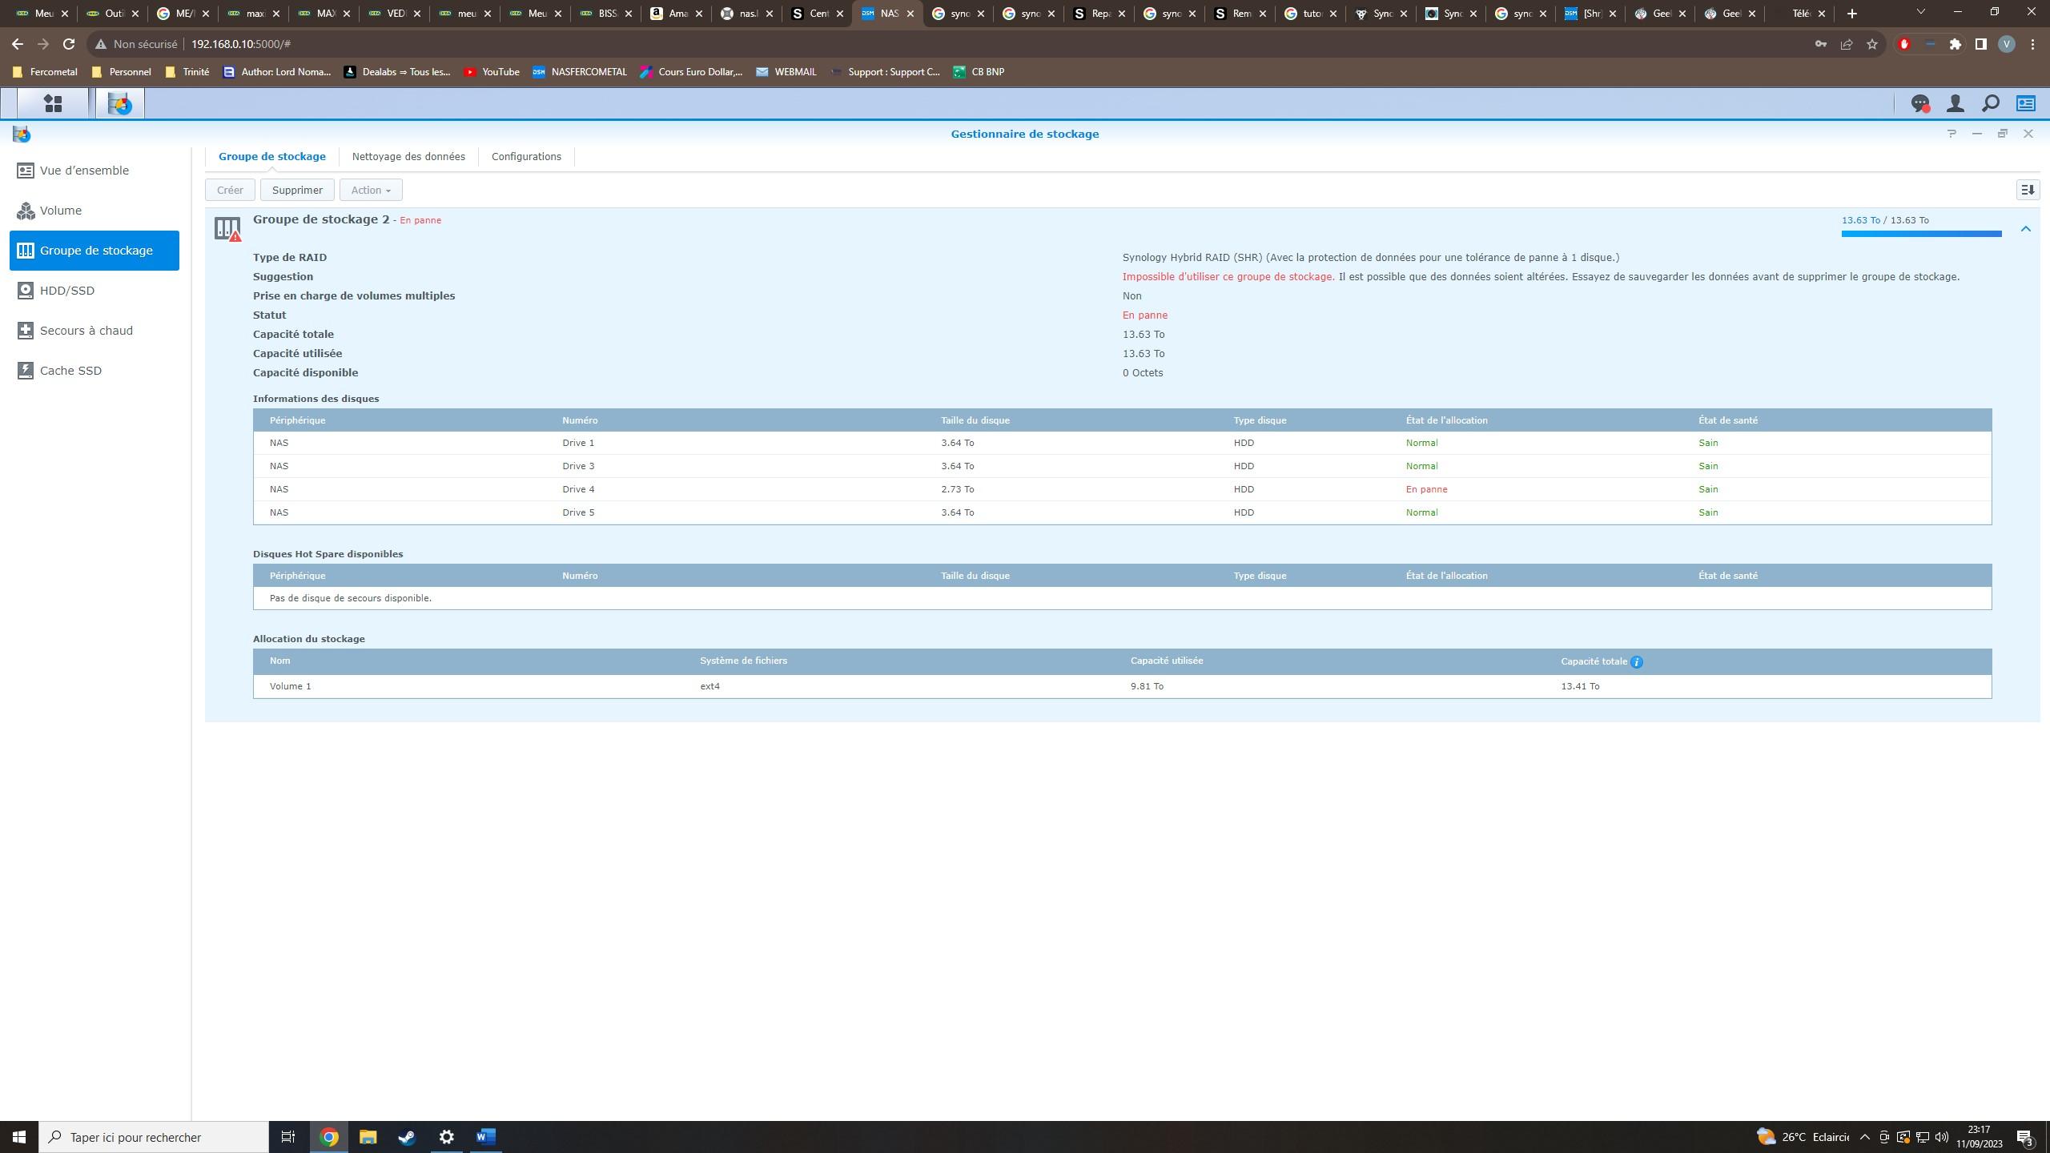Open Steam from the Windows taskbar

tap(407, 1137)
